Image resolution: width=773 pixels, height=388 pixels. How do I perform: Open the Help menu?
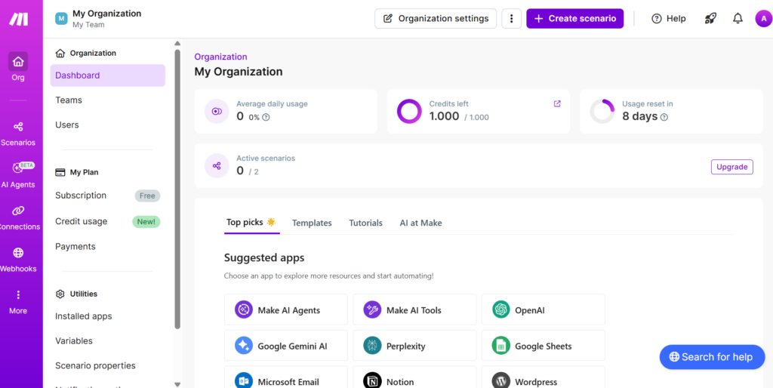(x=669, y=19)
